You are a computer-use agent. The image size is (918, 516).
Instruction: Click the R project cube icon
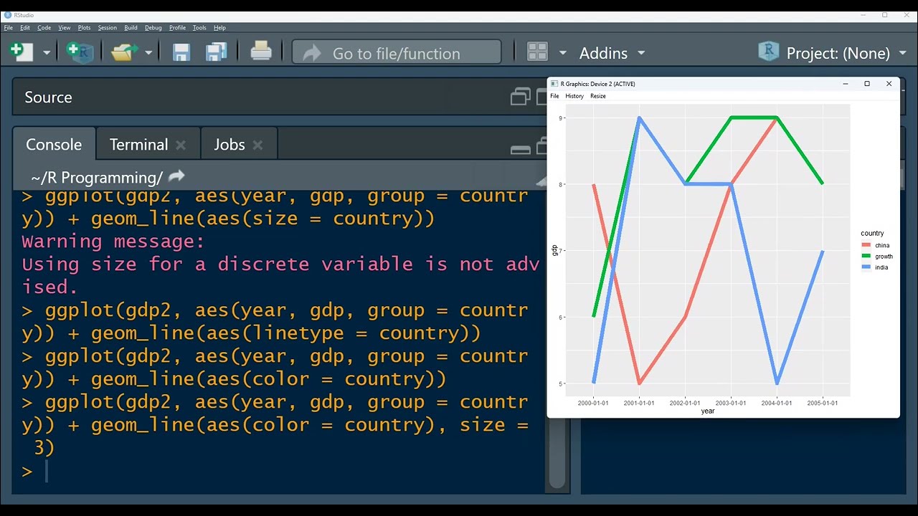[769, 52]
